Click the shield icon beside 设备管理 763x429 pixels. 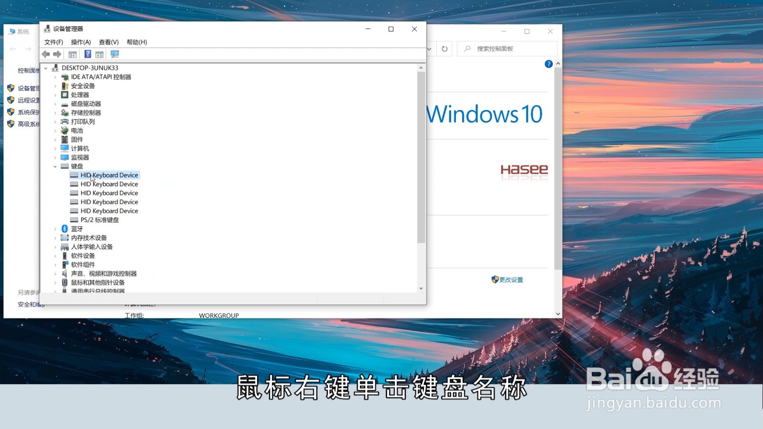(10, 88)
